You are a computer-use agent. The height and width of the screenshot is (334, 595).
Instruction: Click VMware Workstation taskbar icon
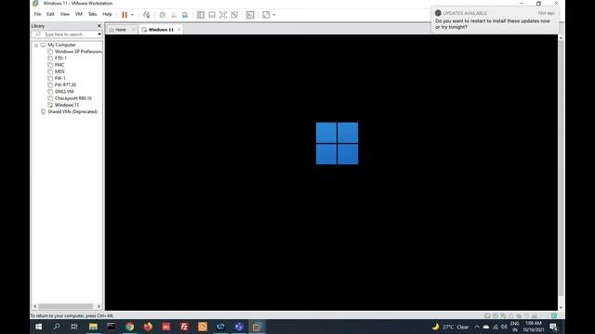[257, 327]
